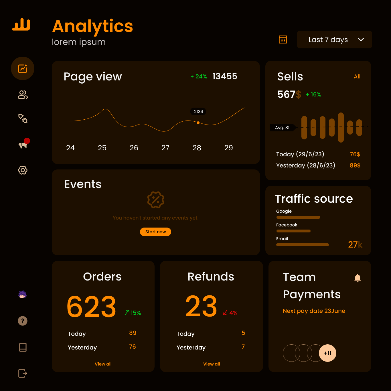The image size is (391, 391).
Task: Click the integrations plug icon in the sidebar
Action: [x=23, y=119]
